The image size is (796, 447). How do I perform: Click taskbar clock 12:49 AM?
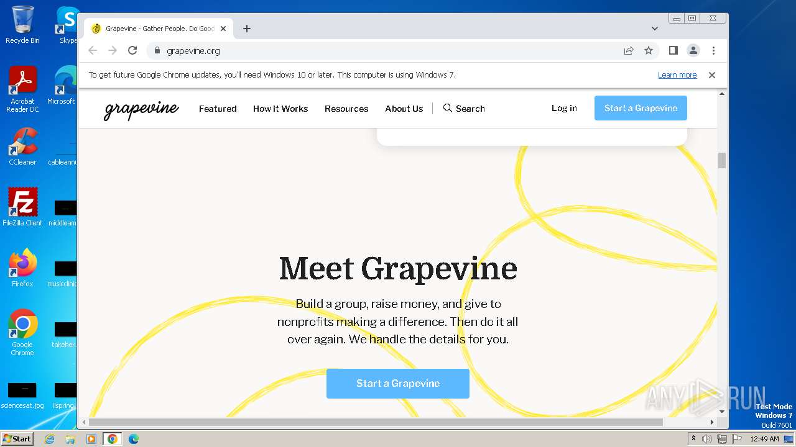(764, 439)
